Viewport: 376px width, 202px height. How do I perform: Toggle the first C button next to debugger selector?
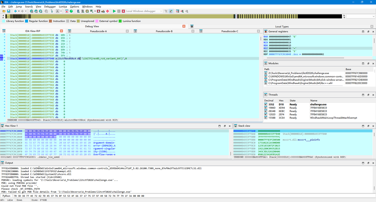tap(166, 11)
